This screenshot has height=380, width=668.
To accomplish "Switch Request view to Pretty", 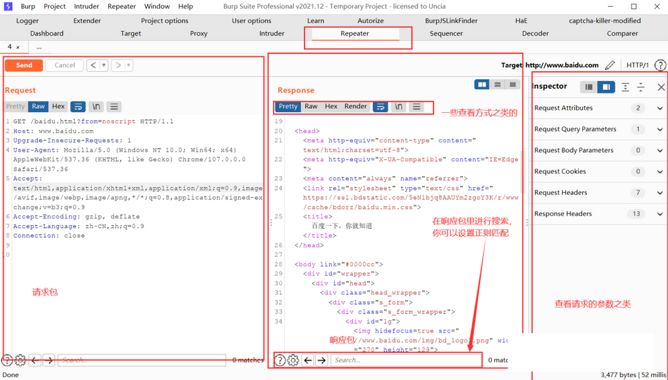I will pos(15,106).
